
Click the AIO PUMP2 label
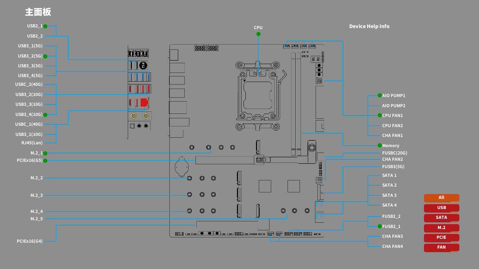pos(394,106)
